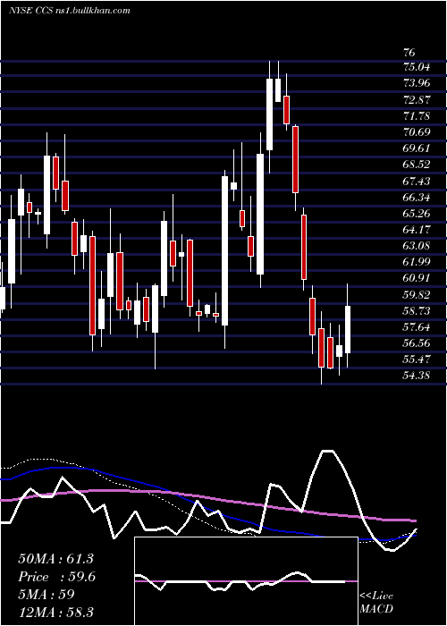Click the 5MA : 59 readout
The image size is (447, 626).
46,595
